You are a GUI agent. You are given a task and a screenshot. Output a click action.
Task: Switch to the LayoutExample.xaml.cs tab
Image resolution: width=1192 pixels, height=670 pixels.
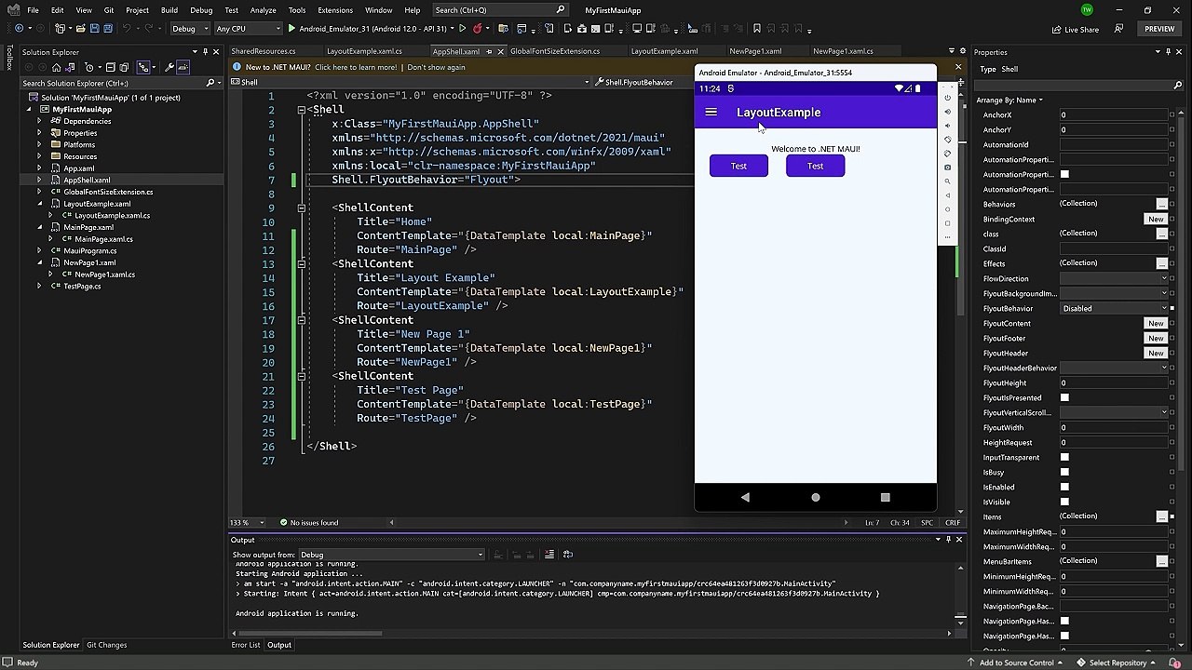(x=363, y=51)
